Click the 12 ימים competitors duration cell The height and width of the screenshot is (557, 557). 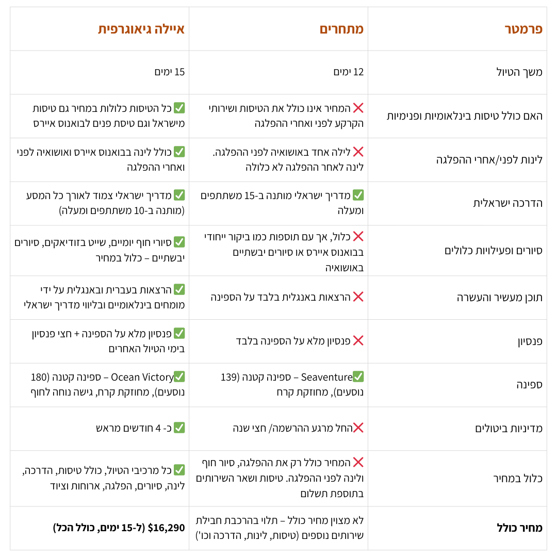pyautogui.click(x=349, y=72)
